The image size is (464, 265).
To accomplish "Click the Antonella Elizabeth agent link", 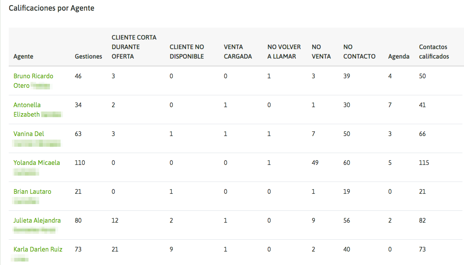I will tap(27, 105).
